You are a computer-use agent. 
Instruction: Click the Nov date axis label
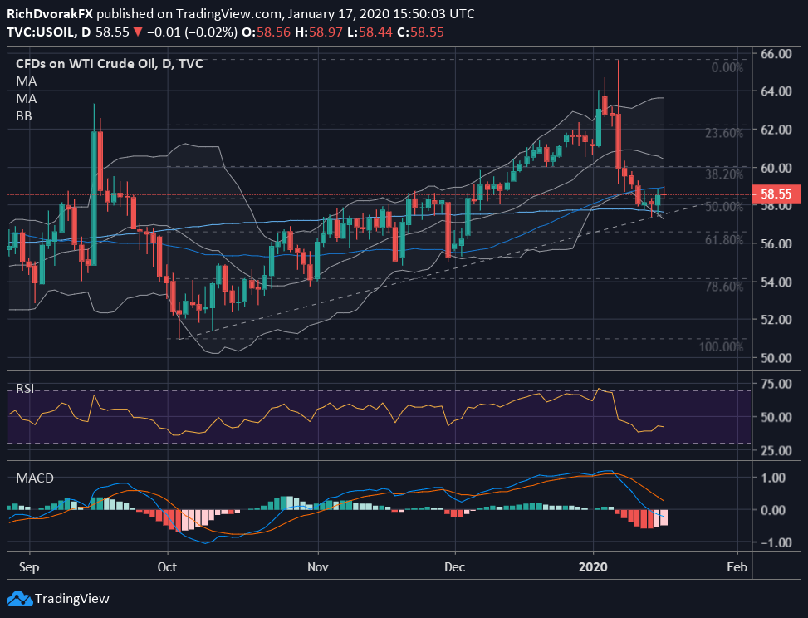click(318, 567)
